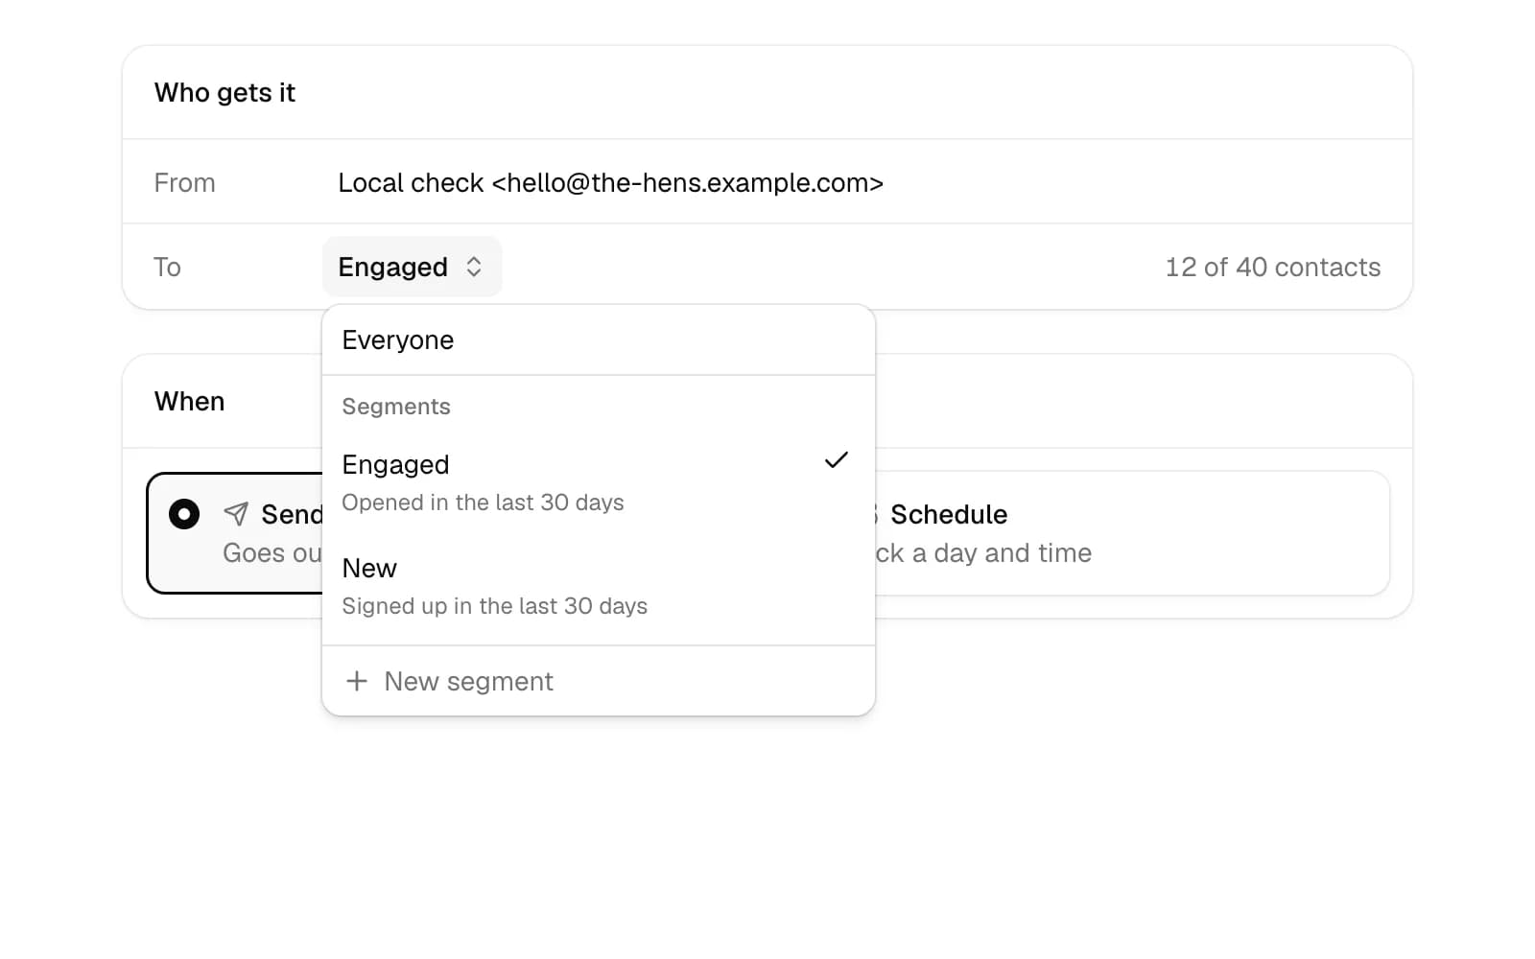Viewport: 1535px width, 959px height.
Task: Click 'Opened in the last 30 days' description
Action: [483, 503]
